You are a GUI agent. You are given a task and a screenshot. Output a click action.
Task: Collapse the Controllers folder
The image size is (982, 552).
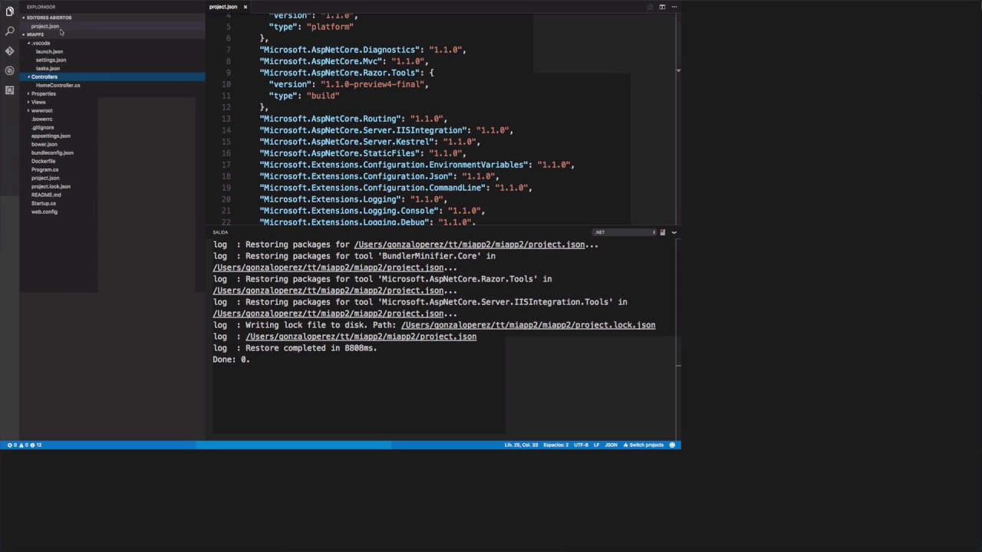pos(112,77)
